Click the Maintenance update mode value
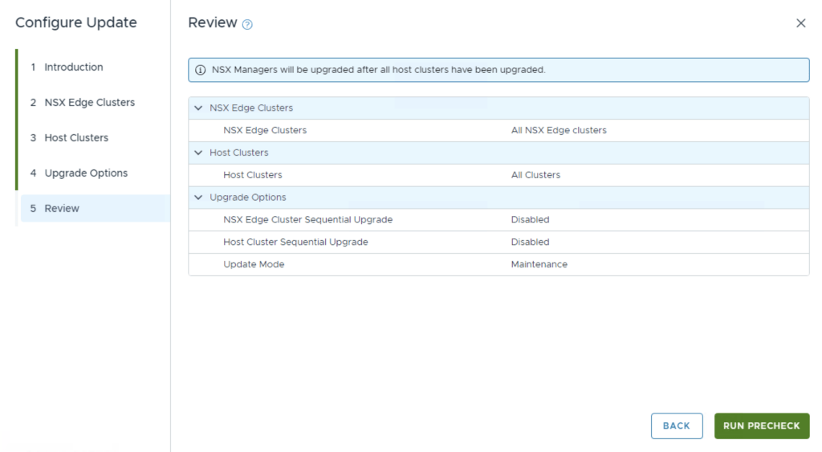822x452 pixels. point(539,265)
